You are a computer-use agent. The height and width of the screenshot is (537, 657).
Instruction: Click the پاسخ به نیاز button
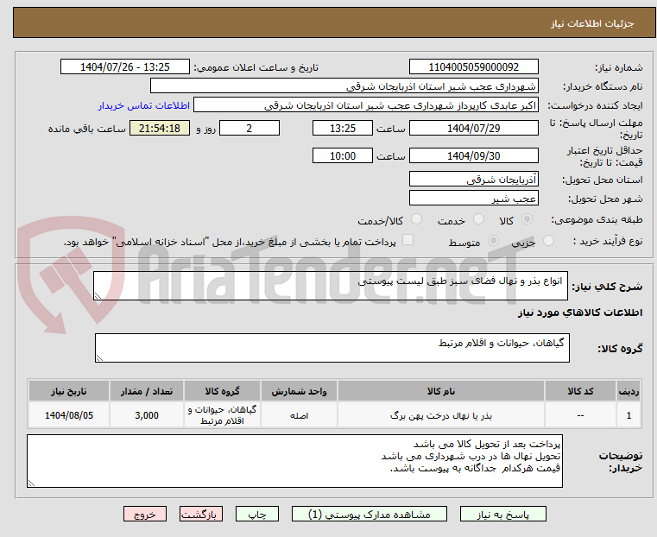[x=502, y=514]
